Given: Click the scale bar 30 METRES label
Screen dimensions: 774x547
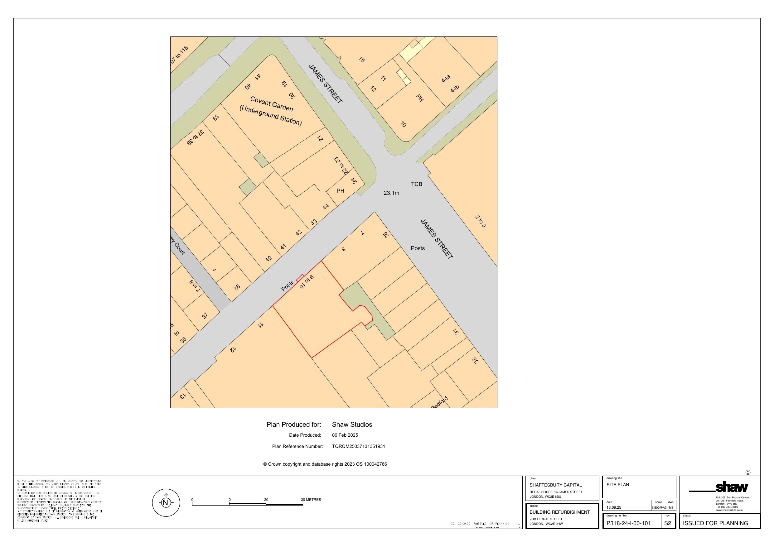Looking at the screenshot, I should coord(311,500).
